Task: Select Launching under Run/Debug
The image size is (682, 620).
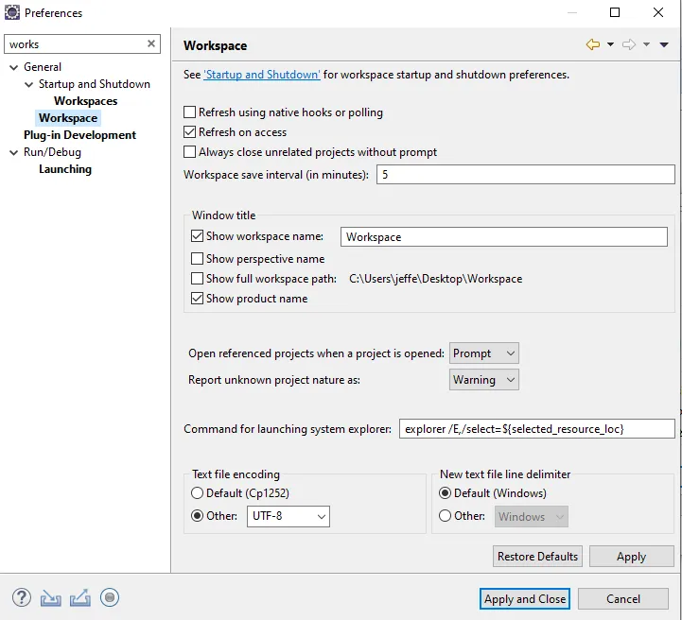Action: (x=65, y=169)
